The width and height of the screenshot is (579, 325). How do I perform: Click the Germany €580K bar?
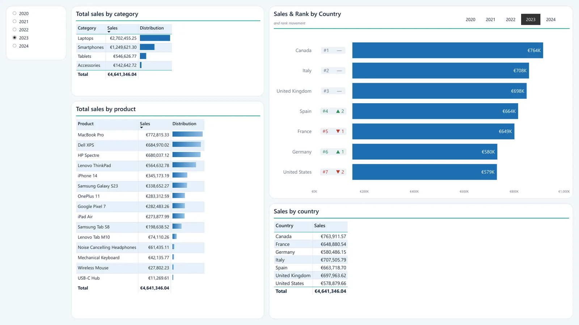[x=425, y=152]
